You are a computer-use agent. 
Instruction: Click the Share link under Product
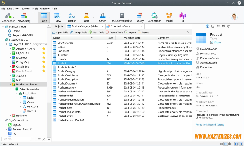click(x=216, y=43)
